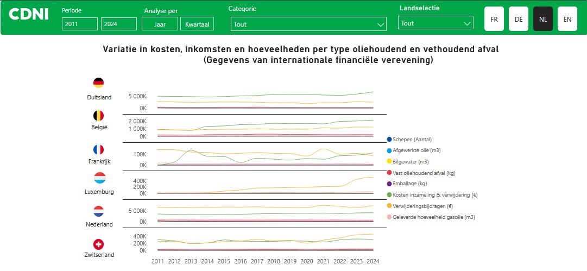
Task: Click the Bilgewater yellow legend dot
Action: pos(389,161)
